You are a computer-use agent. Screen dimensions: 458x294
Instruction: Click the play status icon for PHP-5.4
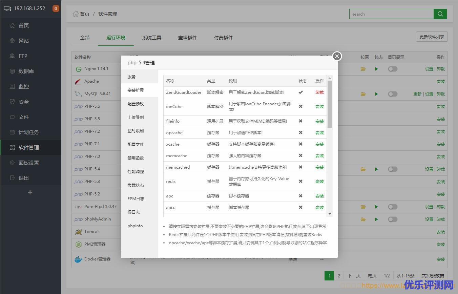[376, 169]
